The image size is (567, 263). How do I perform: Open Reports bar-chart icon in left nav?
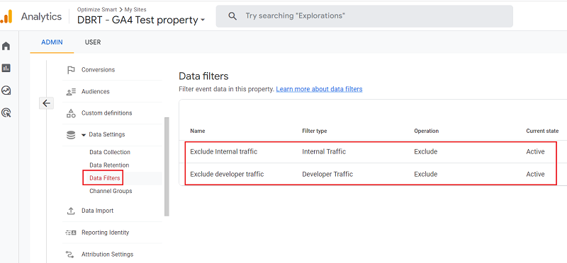6,68
